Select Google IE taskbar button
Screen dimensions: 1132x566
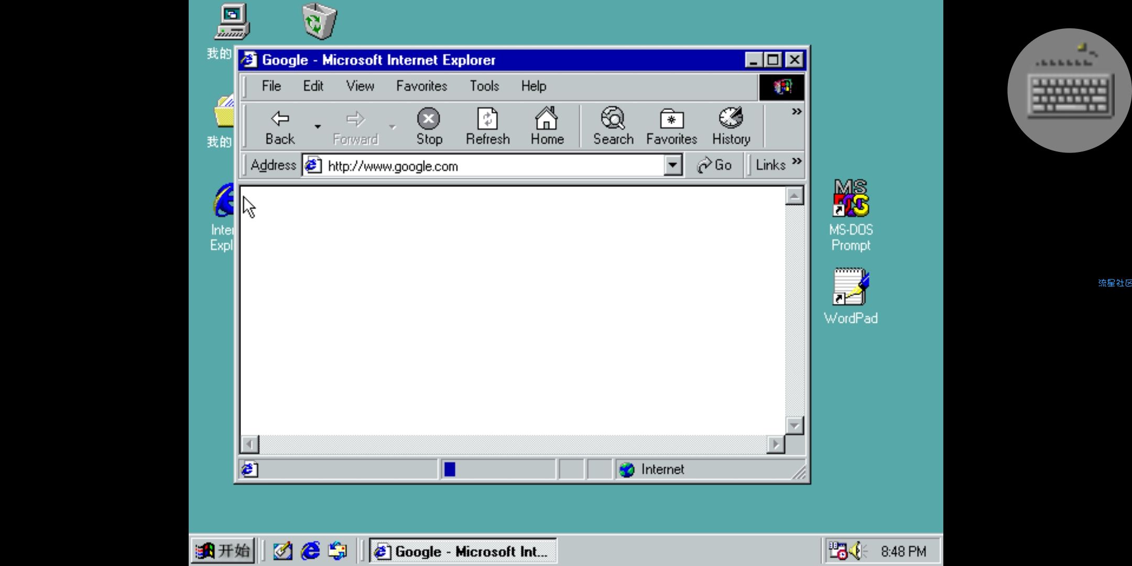point(463,551)
